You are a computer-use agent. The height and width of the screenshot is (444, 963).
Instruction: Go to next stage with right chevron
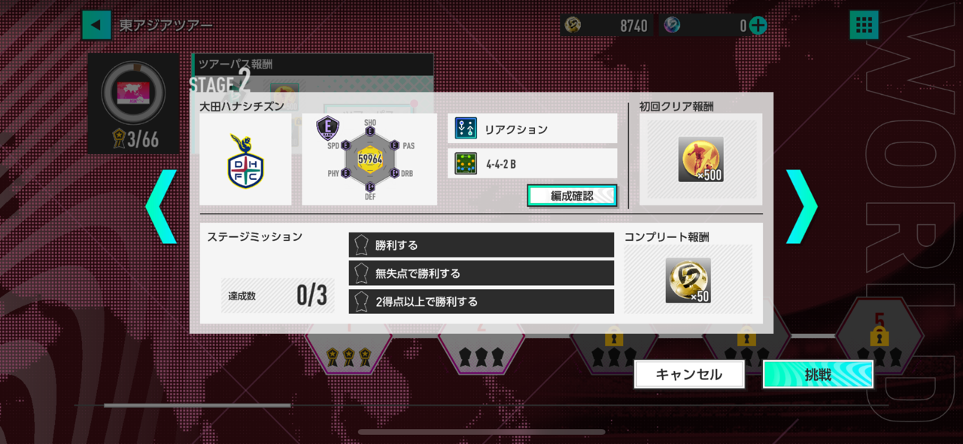coord(801,206)
